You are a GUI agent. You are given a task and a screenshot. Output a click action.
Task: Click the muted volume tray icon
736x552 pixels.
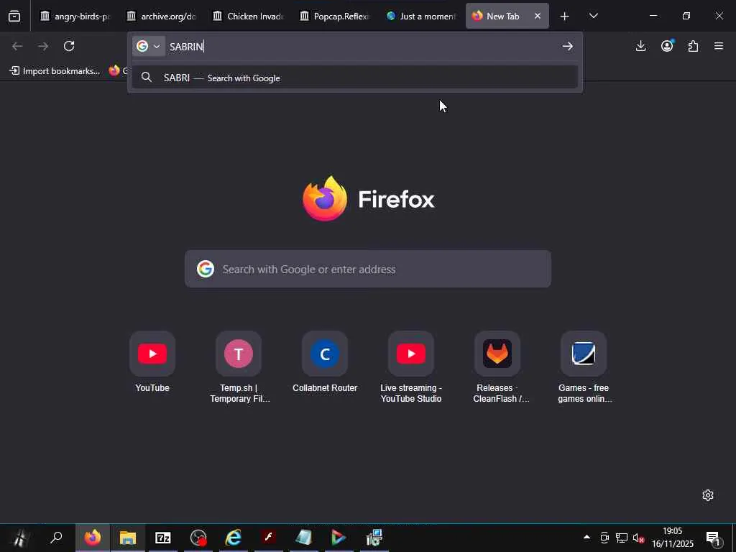[x=638, y=538]
